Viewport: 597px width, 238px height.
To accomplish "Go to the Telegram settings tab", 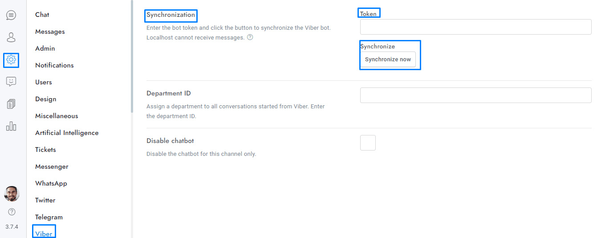I will [49, 217].
